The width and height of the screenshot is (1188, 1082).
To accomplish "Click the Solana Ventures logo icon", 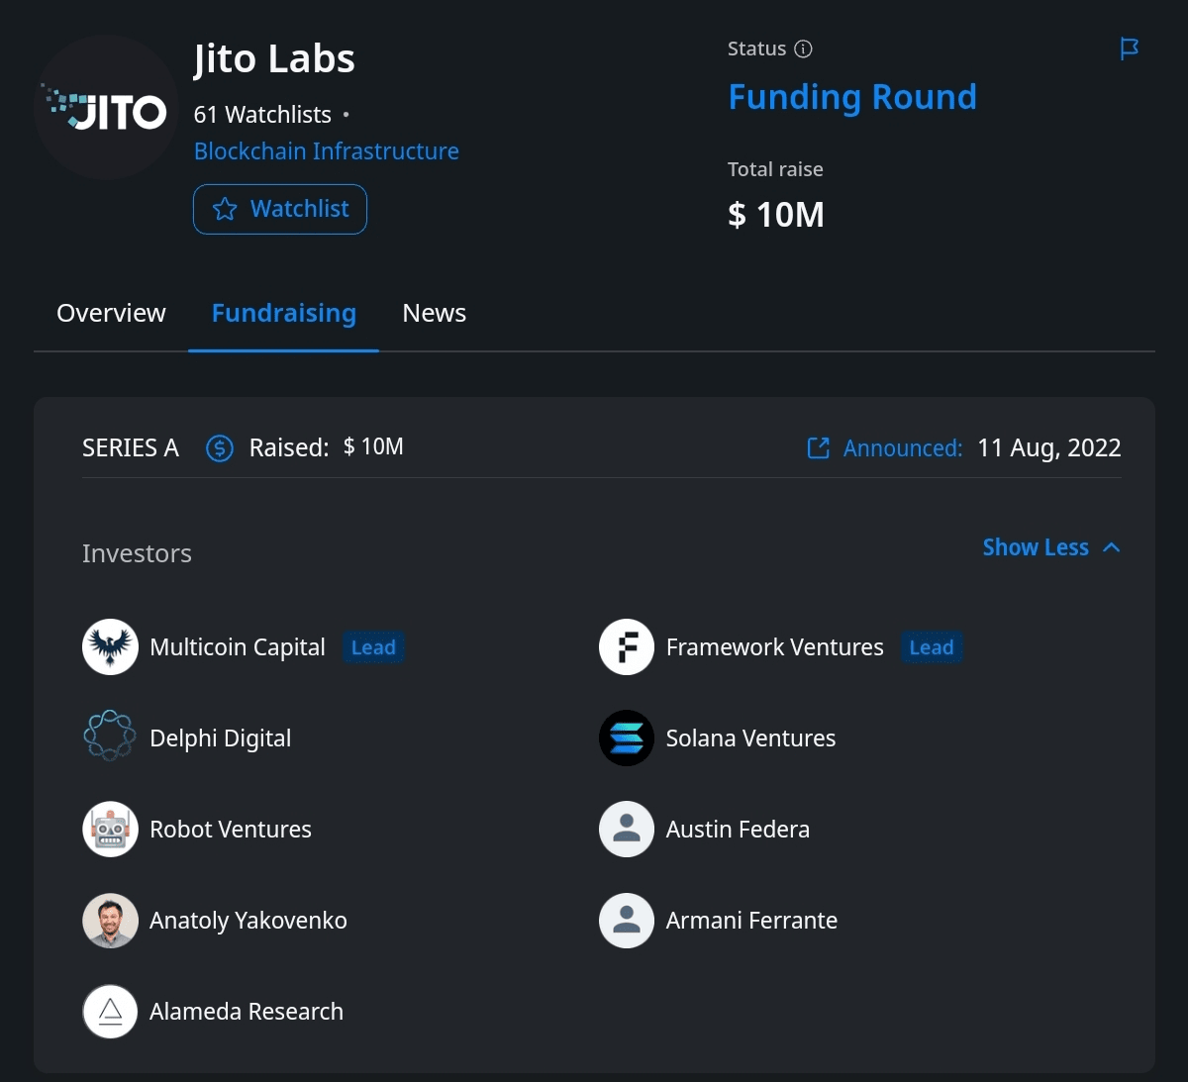I will point(627,738).
